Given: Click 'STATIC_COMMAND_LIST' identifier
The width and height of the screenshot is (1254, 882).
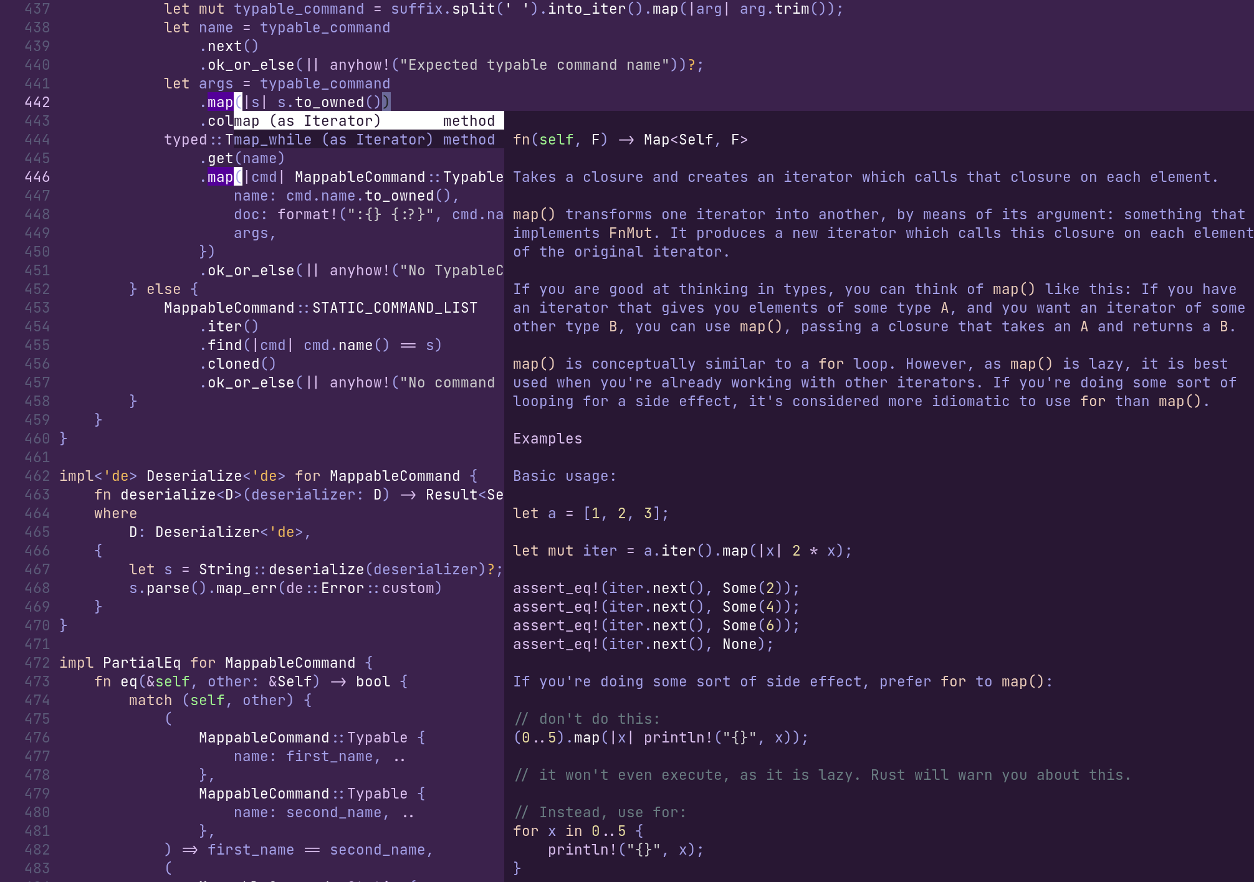Looking at the screenshot, I should point(395,308).
